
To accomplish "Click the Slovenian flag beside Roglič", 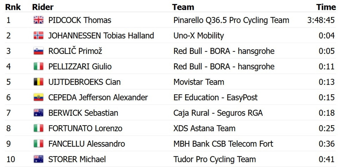I will 39,51.
